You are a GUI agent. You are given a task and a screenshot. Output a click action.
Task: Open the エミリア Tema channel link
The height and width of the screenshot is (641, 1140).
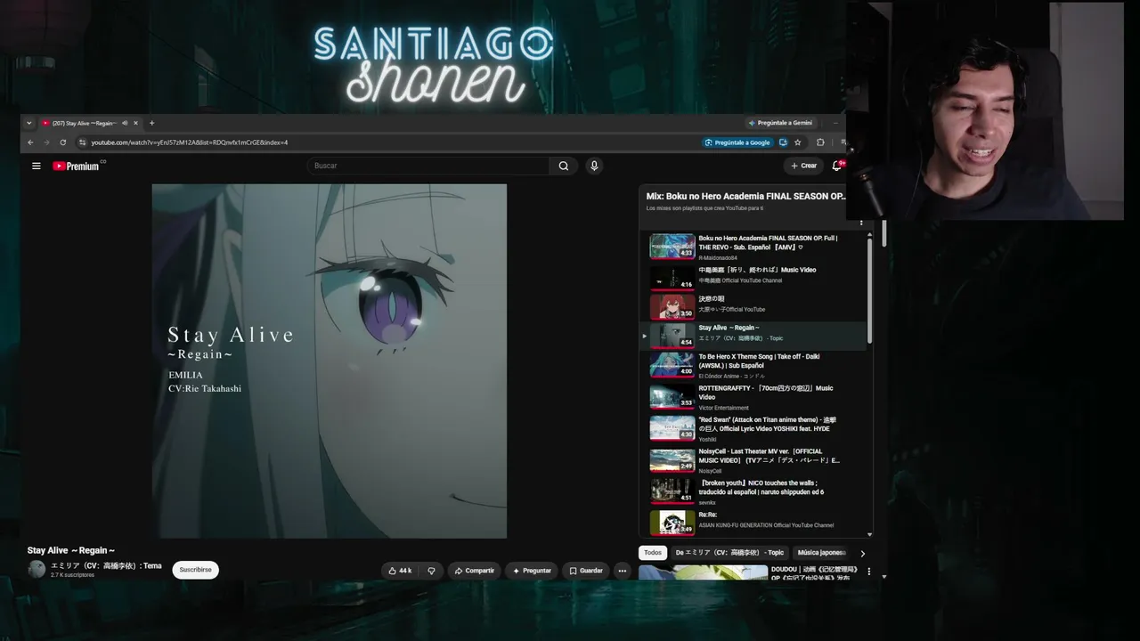[106, 566]
